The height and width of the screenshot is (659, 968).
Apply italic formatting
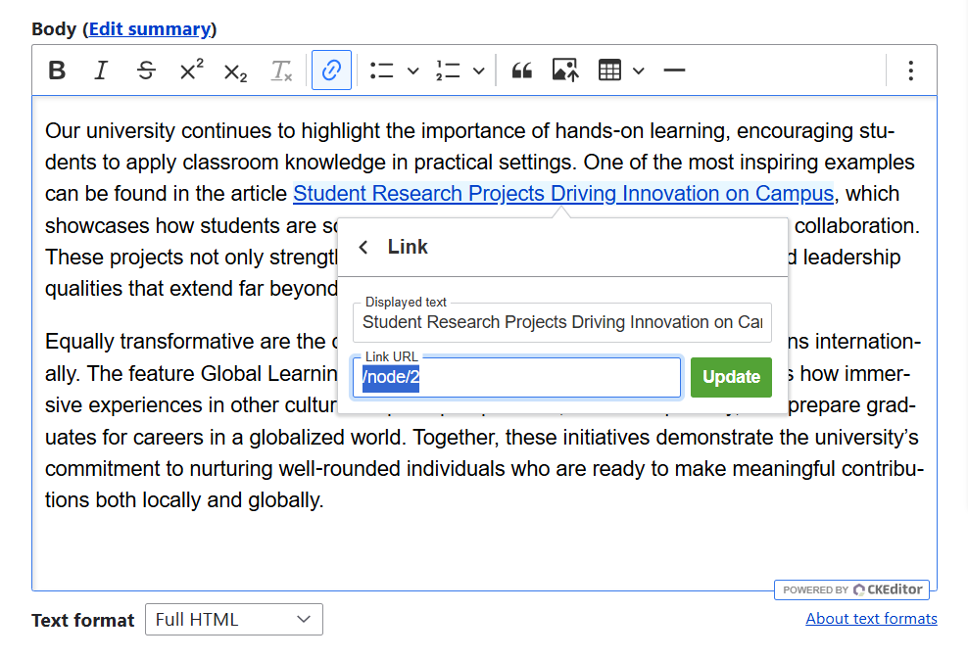point(101,70)
